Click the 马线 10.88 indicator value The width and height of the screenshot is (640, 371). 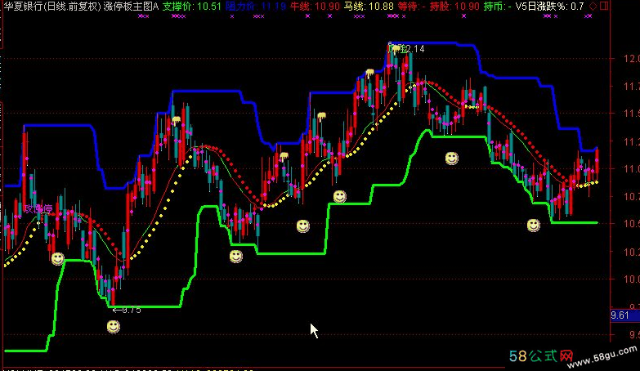tap(369, 7)
